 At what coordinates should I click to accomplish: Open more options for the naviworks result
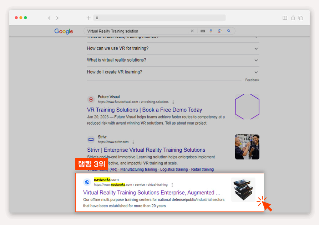(172, 185)
